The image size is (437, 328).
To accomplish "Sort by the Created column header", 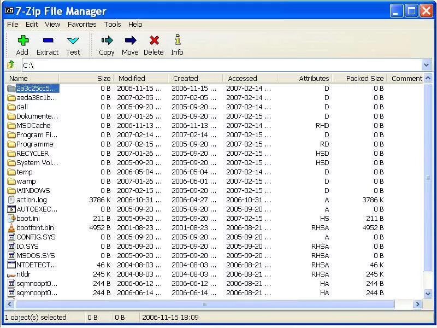I will pos(196,78).
